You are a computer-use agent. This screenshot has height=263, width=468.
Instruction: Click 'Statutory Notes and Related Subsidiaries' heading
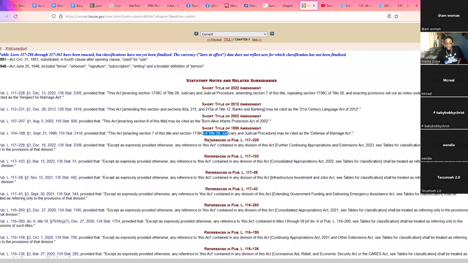(x=231, y=81)
